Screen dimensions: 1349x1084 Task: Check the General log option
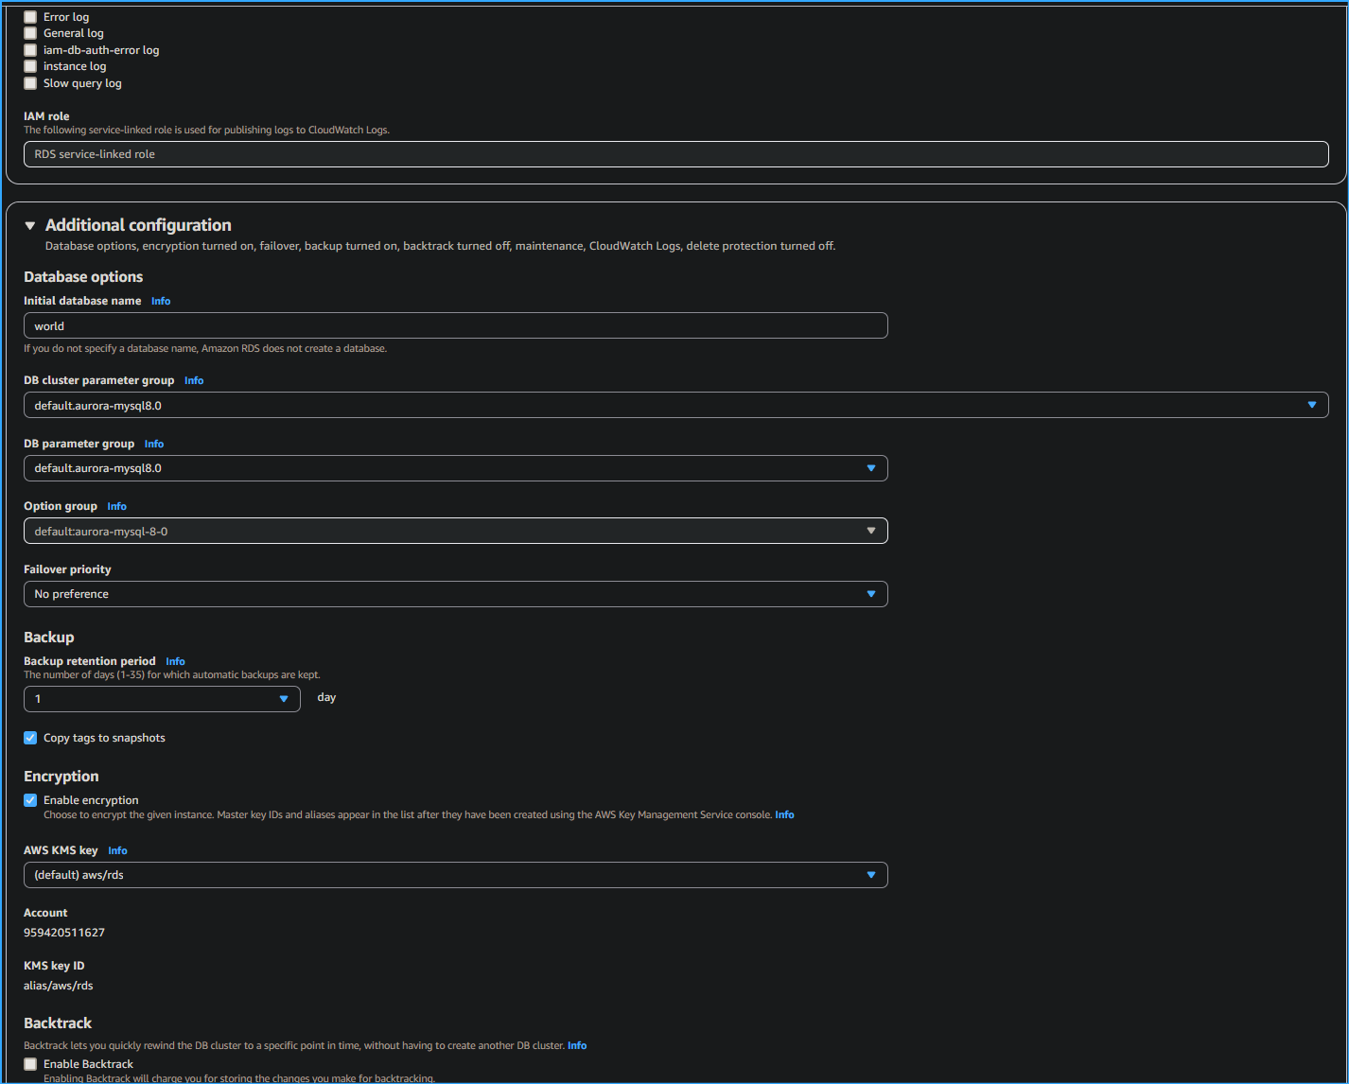(x=29, y=32)
